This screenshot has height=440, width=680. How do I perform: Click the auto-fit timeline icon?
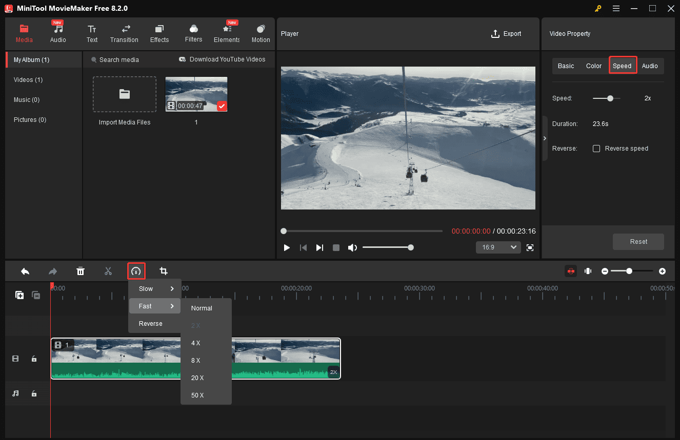coord(588,271)
